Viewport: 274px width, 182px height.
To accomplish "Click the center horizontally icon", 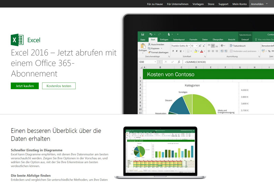I will pyautogui.click(x=213, y=51).
